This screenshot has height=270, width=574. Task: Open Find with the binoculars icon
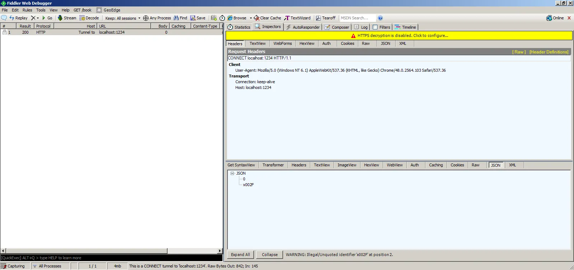pyautogui.click(x=180, y=18)
